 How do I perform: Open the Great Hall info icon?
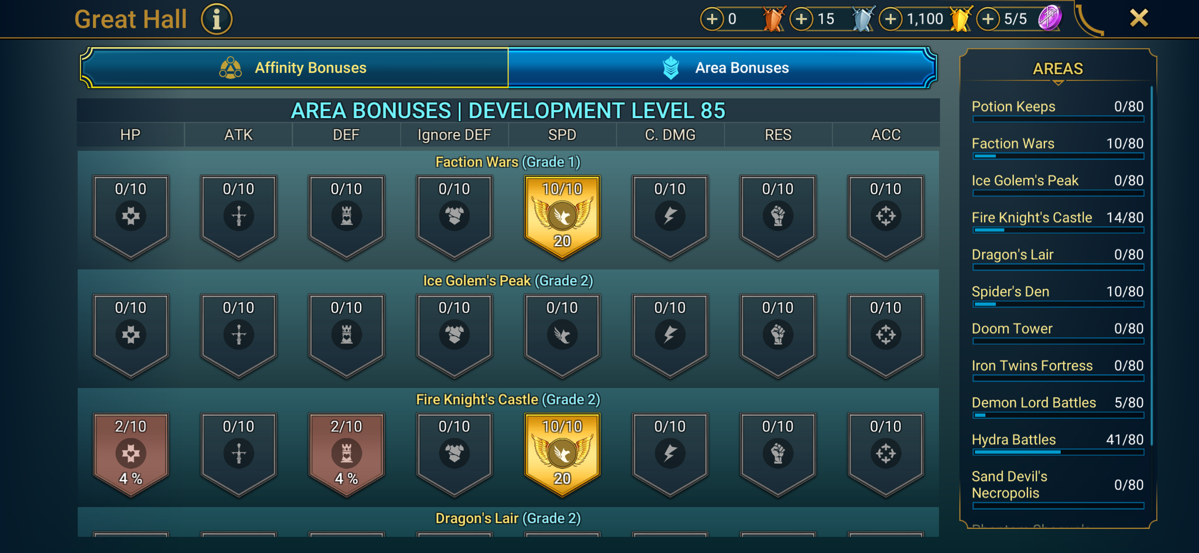click(217, 19)
